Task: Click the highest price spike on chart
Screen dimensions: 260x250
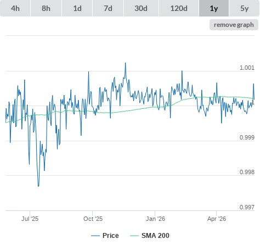Action: click(126, 63)
